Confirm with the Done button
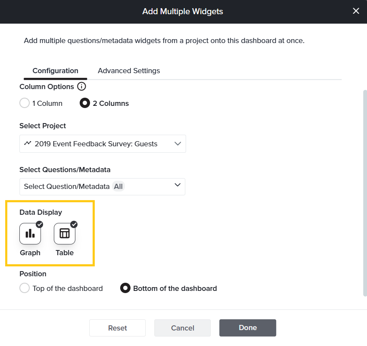Image resolution: width=367 pixels, height=346 pixels. 248,327
